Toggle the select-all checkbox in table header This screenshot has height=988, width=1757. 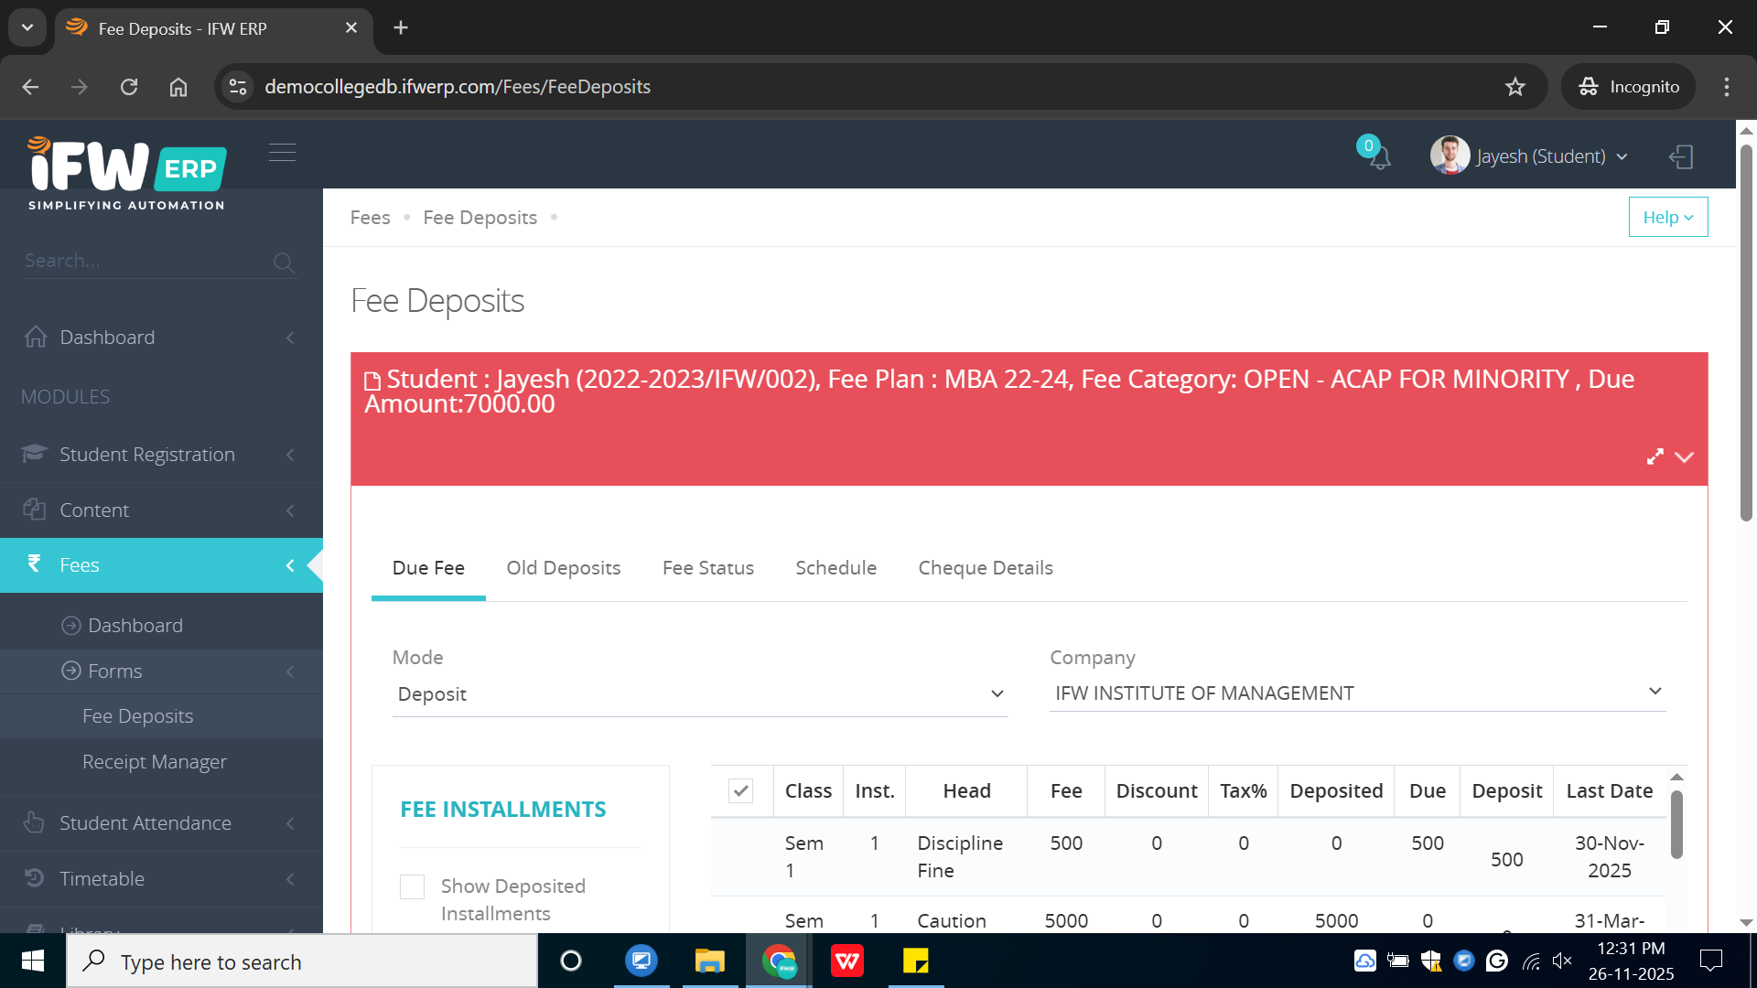(741, 790)
